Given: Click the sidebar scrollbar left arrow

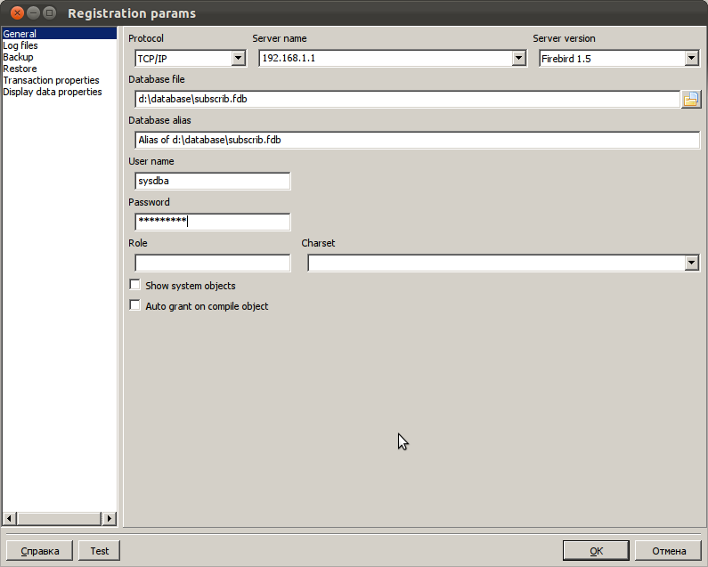Looking at the screenshot, I should [10, 518].
